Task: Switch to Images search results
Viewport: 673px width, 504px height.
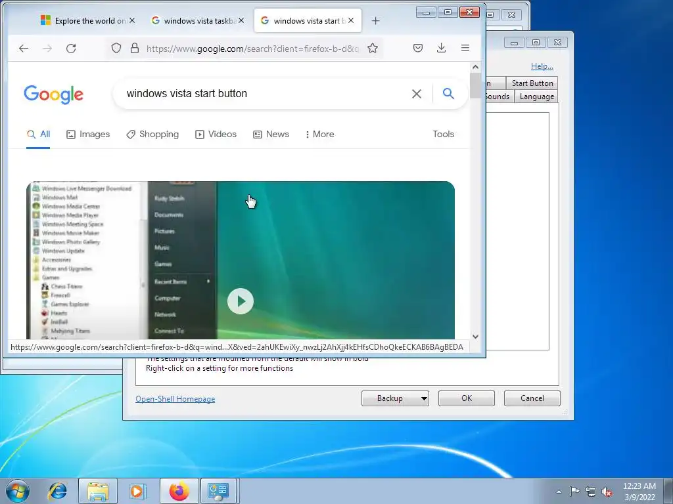Action: tap(88, 134)
